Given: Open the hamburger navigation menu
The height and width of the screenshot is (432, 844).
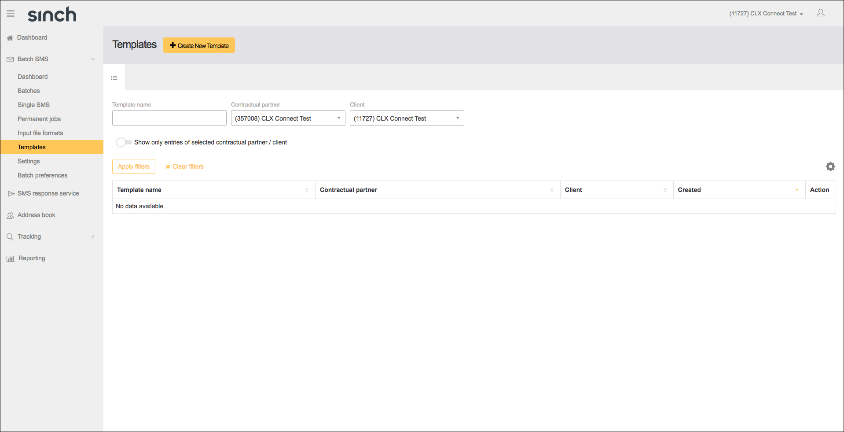Looking at the screenshot, I should coord(10,13).
